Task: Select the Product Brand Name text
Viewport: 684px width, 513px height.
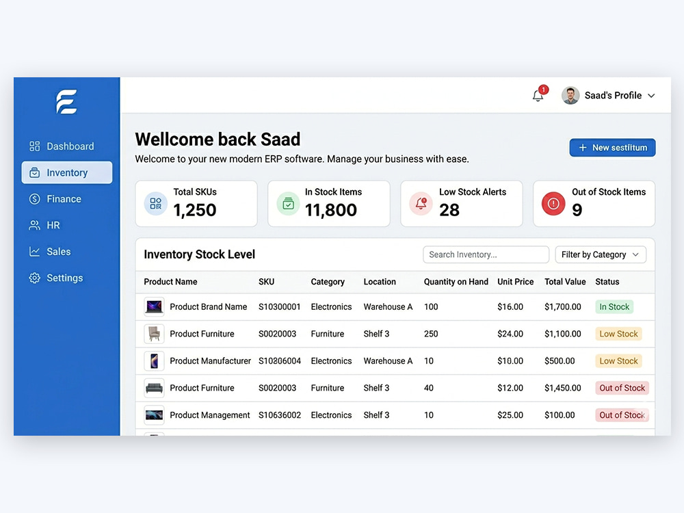Action: point(208,306)
